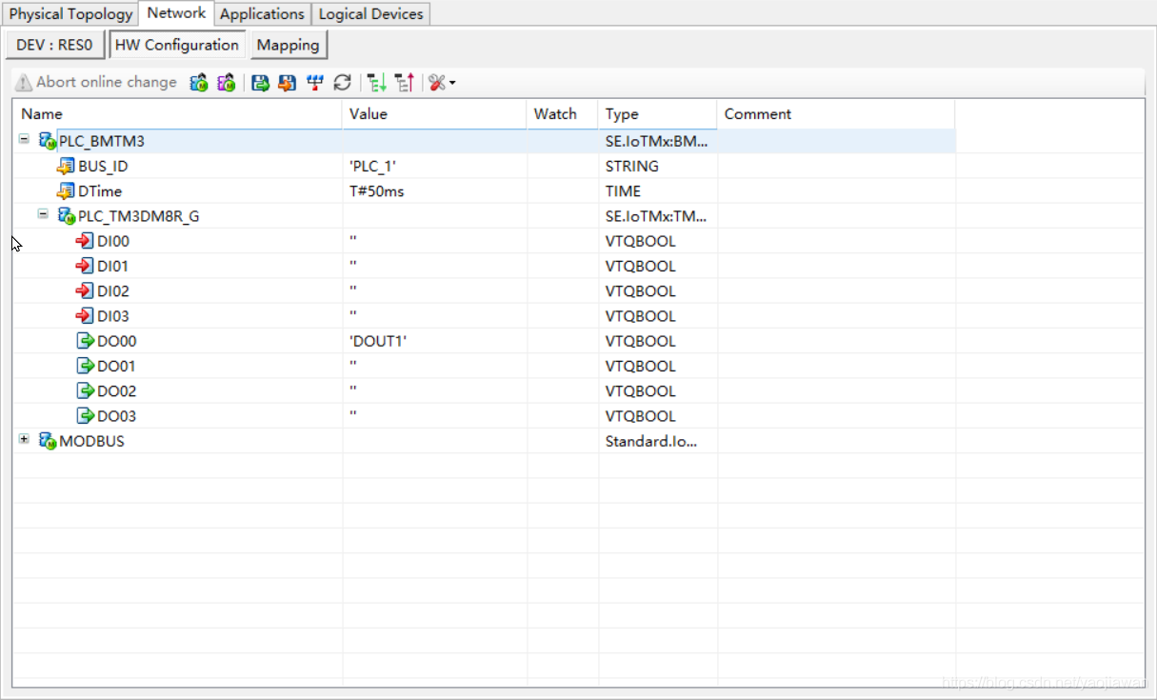Click the DEV : RES0 button
The width and height of the screenshot is (1157, 700).
coord(54,45)
